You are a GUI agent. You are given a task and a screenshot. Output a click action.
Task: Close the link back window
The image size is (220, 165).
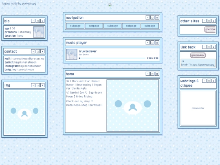point(213,47)
